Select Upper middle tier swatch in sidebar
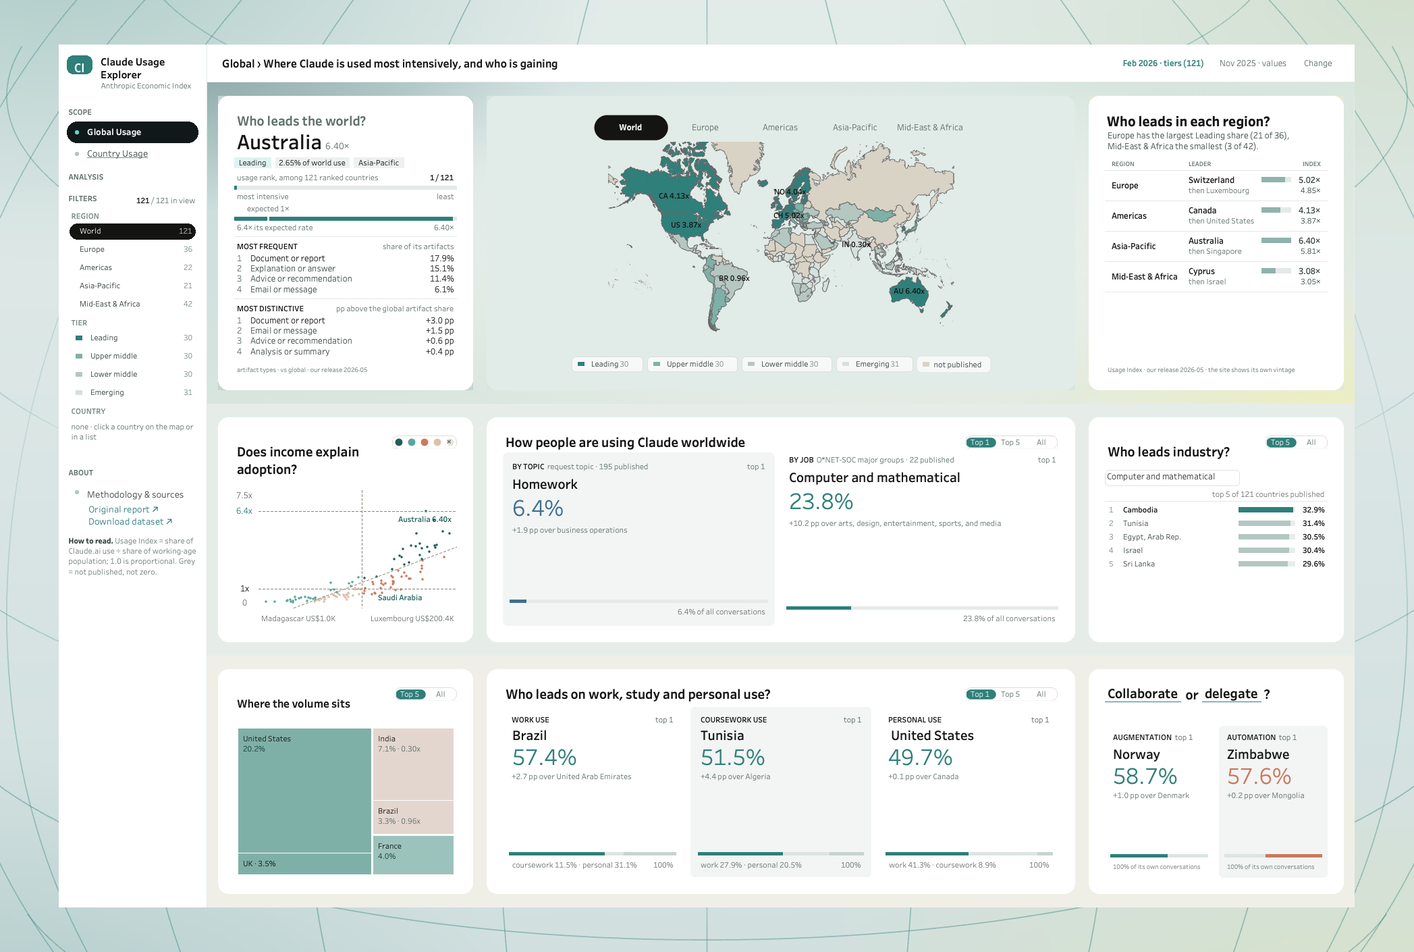The width and height of the screenshot is (1414, 952). pos(79,356)
